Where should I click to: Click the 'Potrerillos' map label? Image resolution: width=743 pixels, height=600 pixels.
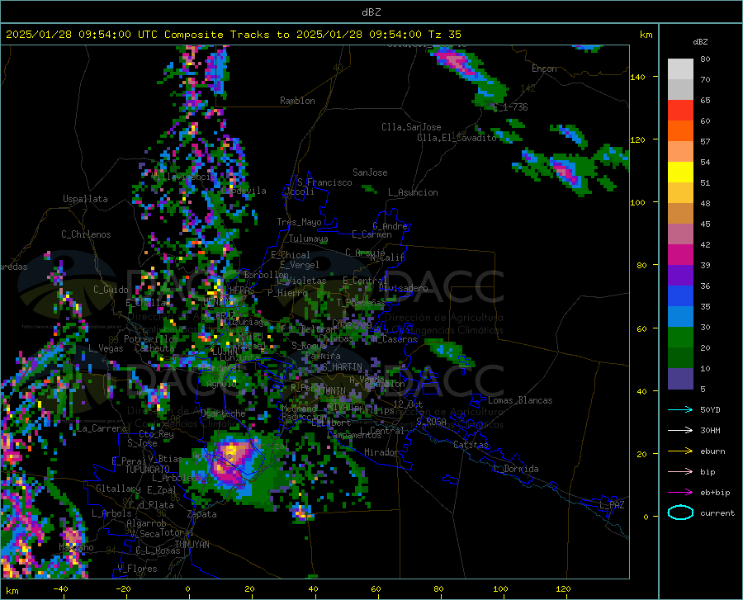(x=151, y=339)
